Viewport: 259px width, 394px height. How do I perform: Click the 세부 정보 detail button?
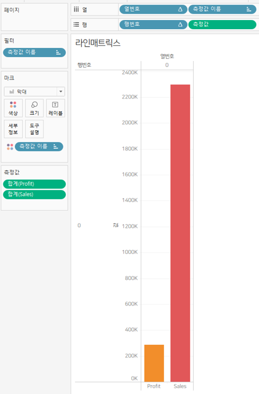coord(13,129)
